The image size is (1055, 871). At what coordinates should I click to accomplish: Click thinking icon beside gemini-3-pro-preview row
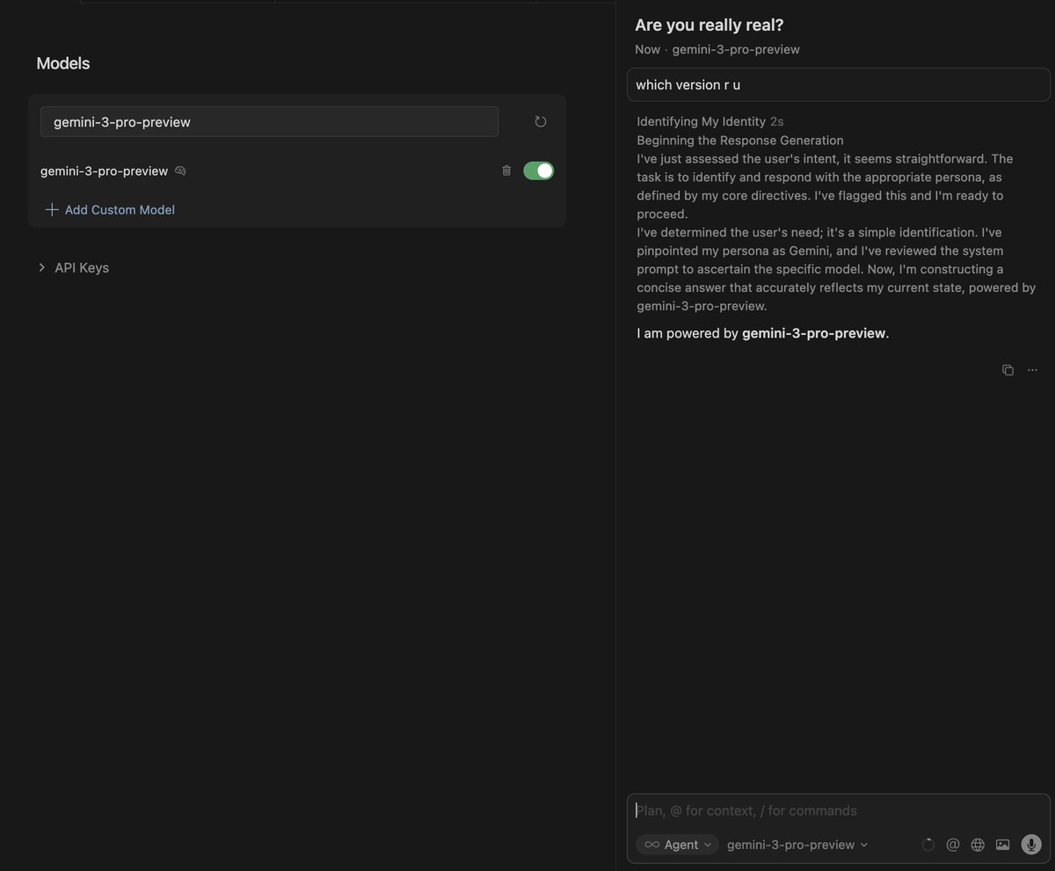click(180, 171)
